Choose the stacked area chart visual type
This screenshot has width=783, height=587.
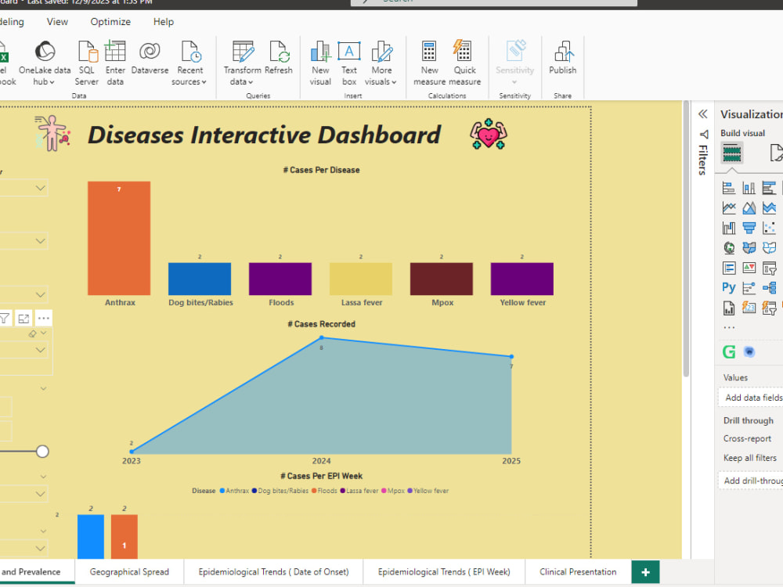click(769, 208)
